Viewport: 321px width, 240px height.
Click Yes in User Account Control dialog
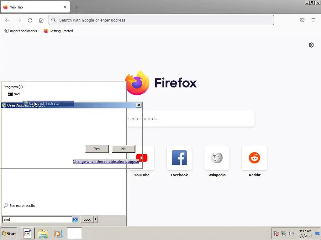pos(97,149)
